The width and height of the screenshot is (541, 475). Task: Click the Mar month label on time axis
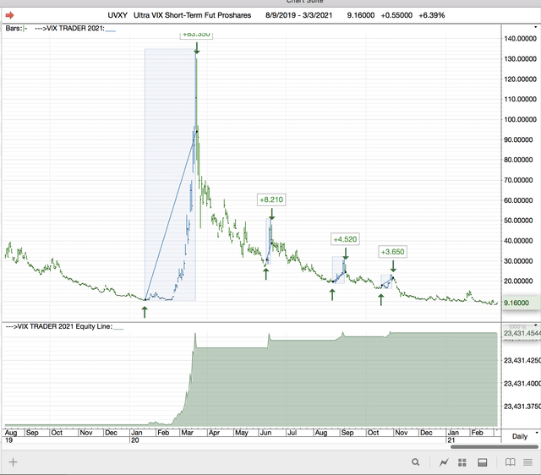point(188,433)
